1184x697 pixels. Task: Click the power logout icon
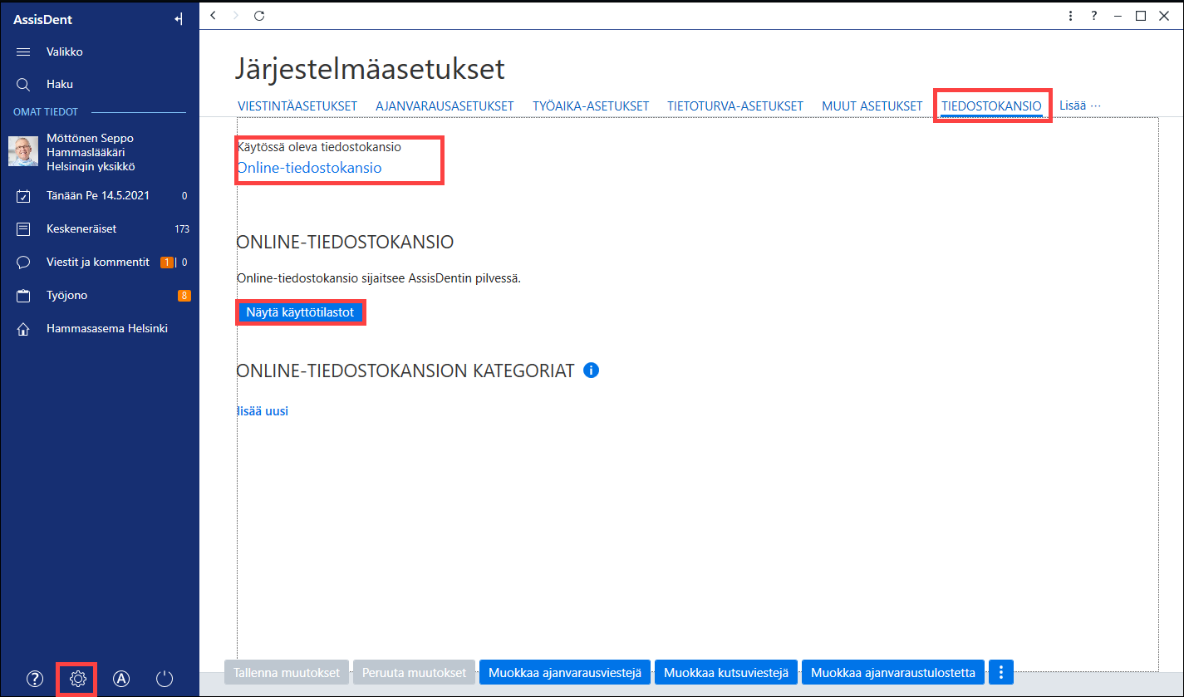[165, 679]
